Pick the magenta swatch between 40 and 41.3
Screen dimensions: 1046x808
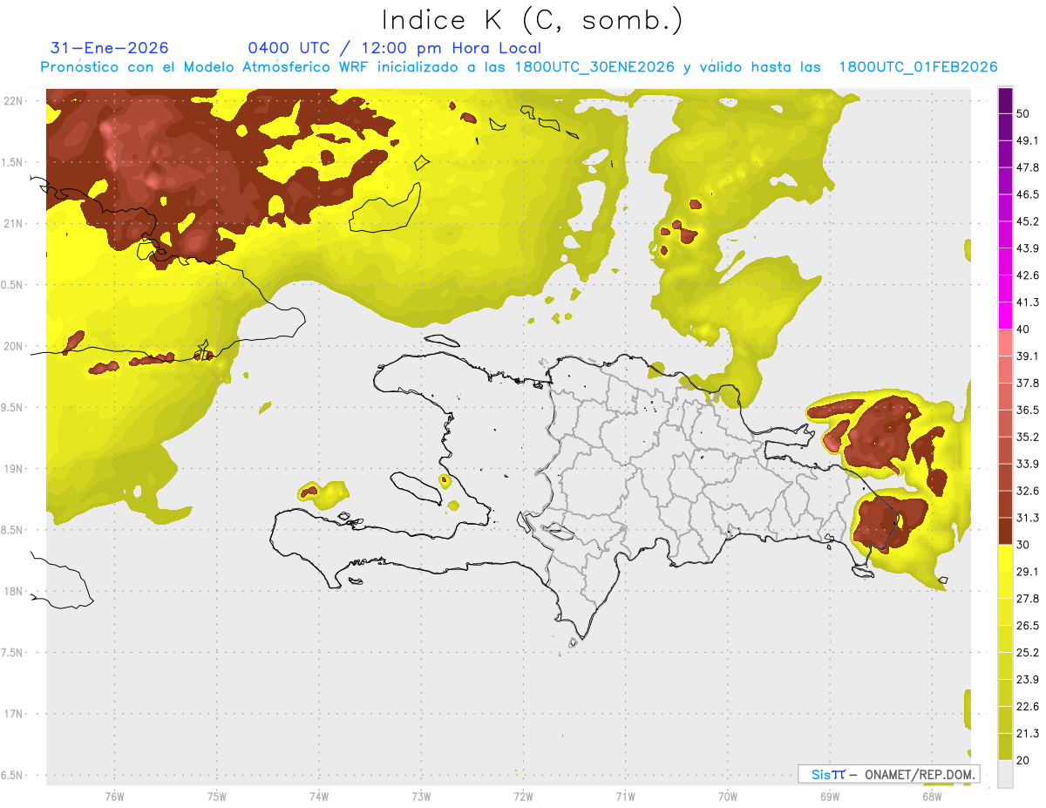click(1005, 316)
